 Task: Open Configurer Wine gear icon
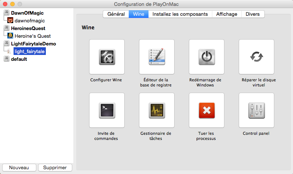point(107,57)
